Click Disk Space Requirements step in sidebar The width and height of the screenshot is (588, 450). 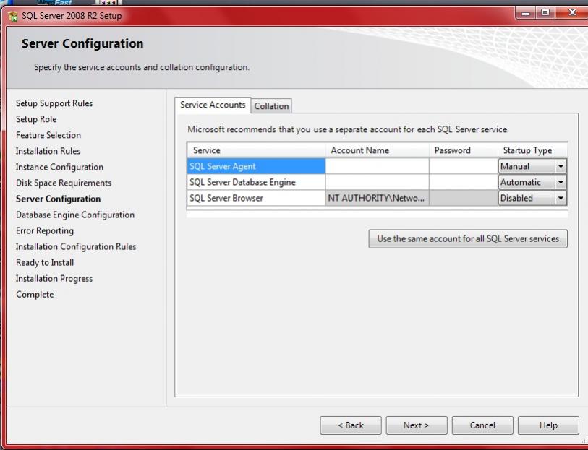[x=64, y=183]
